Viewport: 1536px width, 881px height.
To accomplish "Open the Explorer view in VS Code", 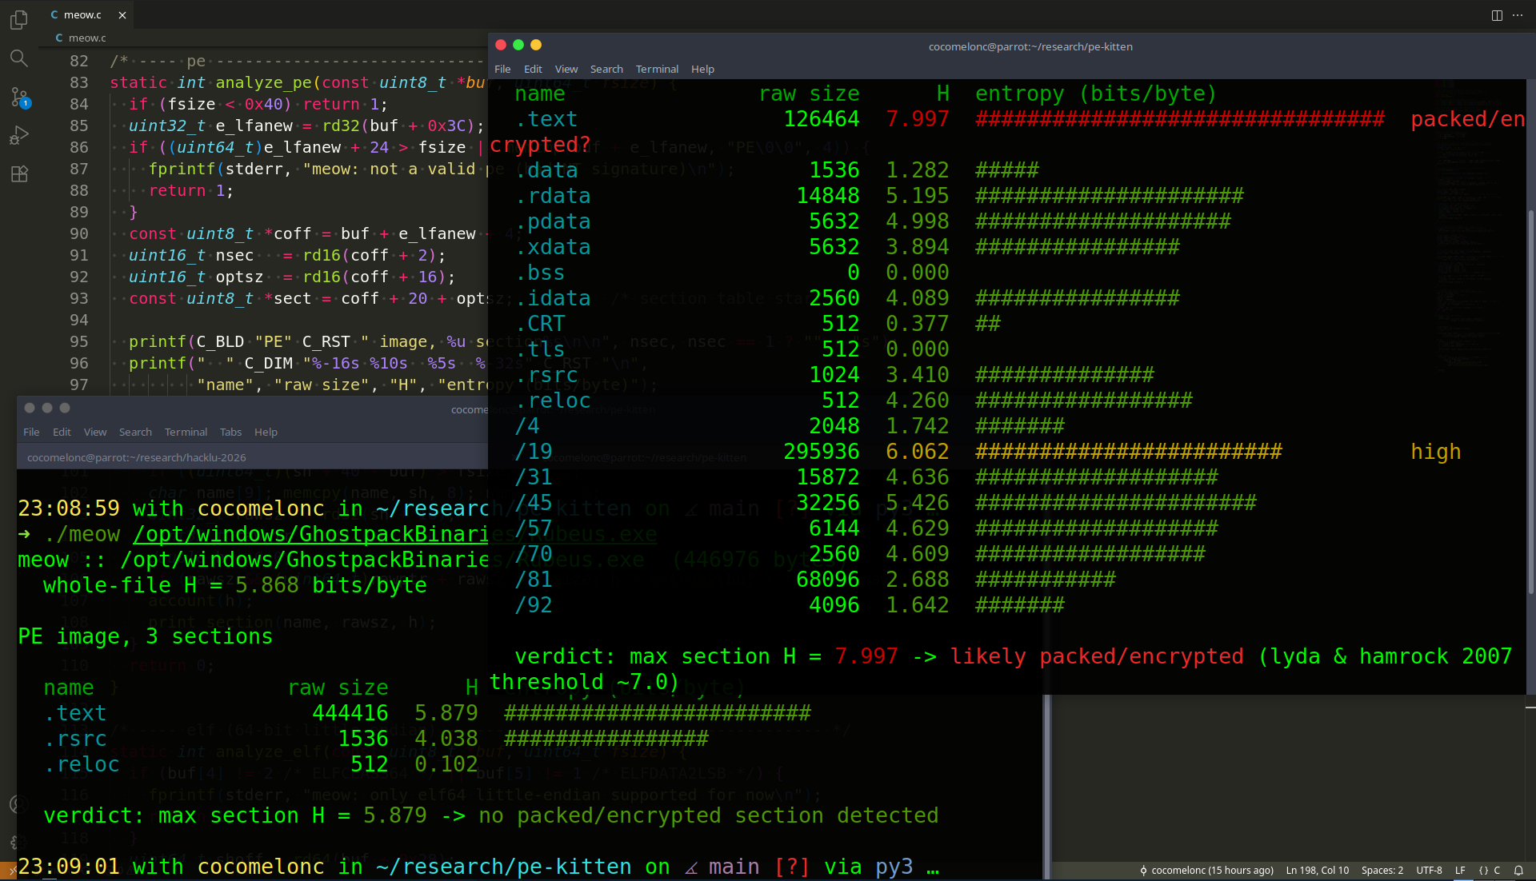I will [19, 19].
